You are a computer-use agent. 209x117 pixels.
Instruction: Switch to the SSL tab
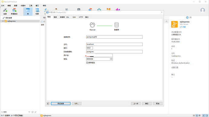tap(68, 17)
